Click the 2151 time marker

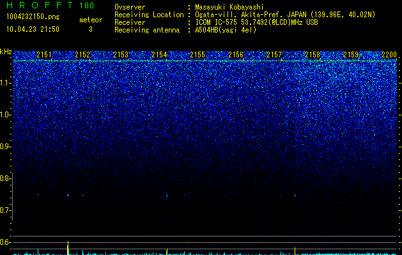click(44, 55)
